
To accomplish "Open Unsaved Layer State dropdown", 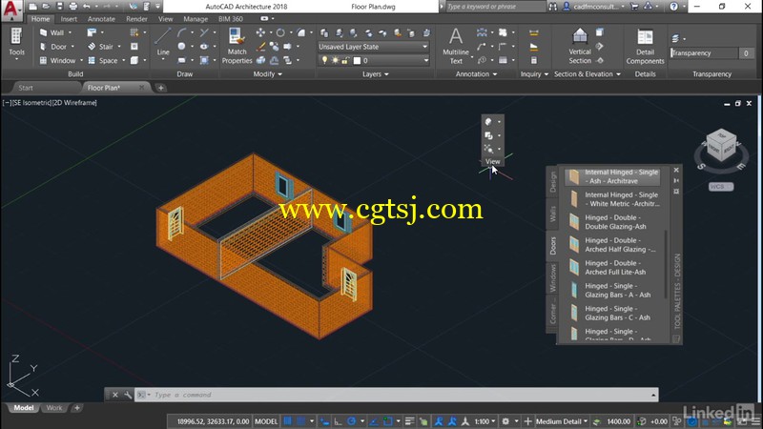I will [x=373, y=47].
